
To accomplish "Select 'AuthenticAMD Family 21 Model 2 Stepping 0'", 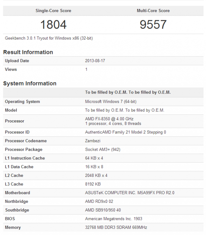I will 126,132.
